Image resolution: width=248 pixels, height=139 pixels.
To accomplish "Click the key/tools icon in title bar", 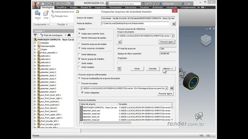I will [147, 3].
